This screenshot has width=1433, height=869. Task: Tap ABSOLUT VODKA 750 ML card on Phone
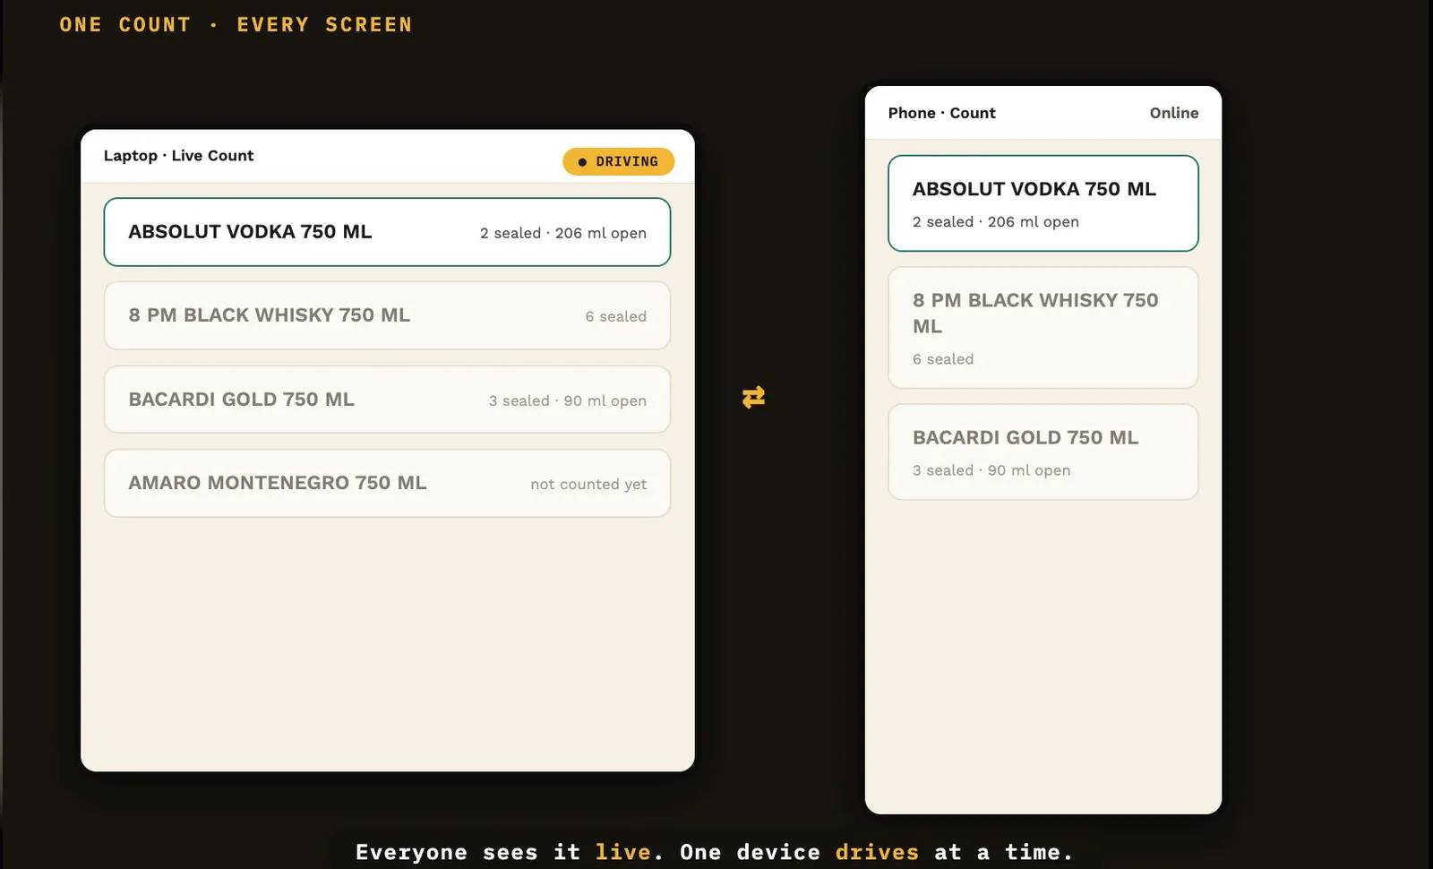tap(1043, 203)
